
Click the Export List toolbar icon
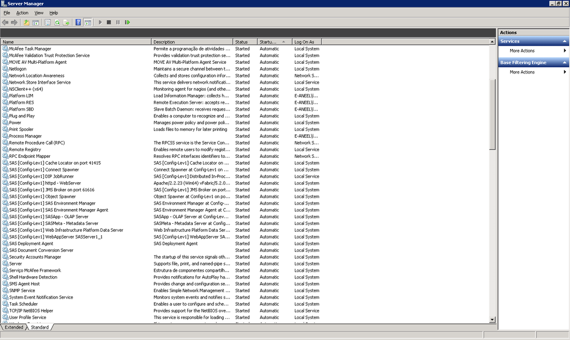pos(66,23)
